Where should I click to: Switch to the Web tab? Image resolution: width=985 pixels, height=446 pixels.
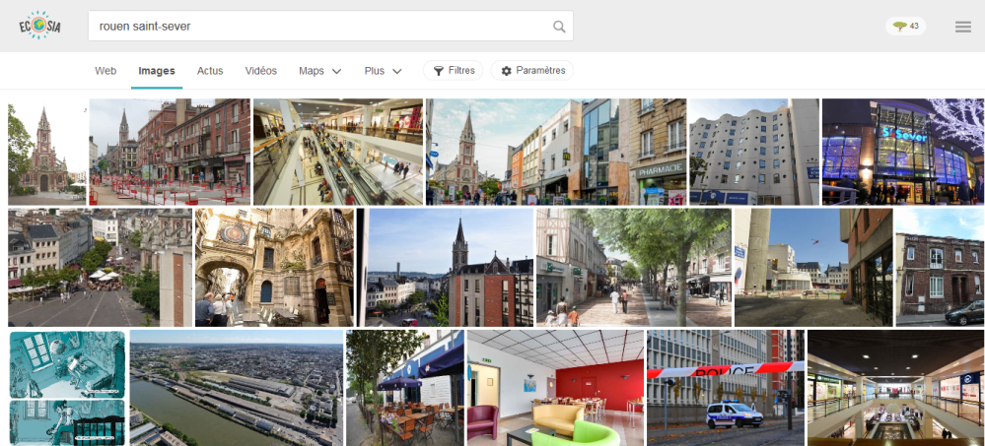(106, 71)
